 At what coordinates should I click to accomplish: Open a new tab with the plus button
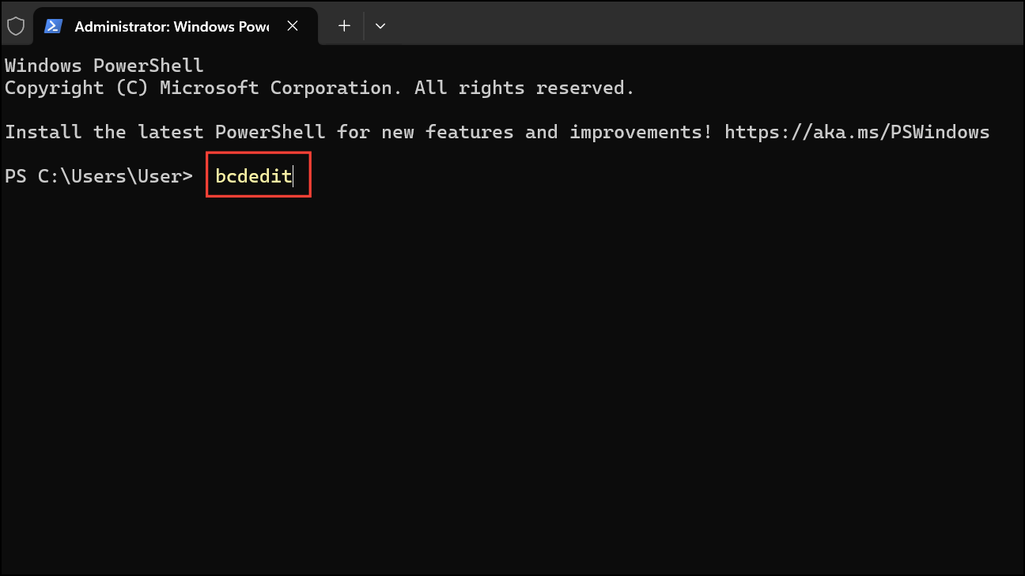click(x=344, y=26)
